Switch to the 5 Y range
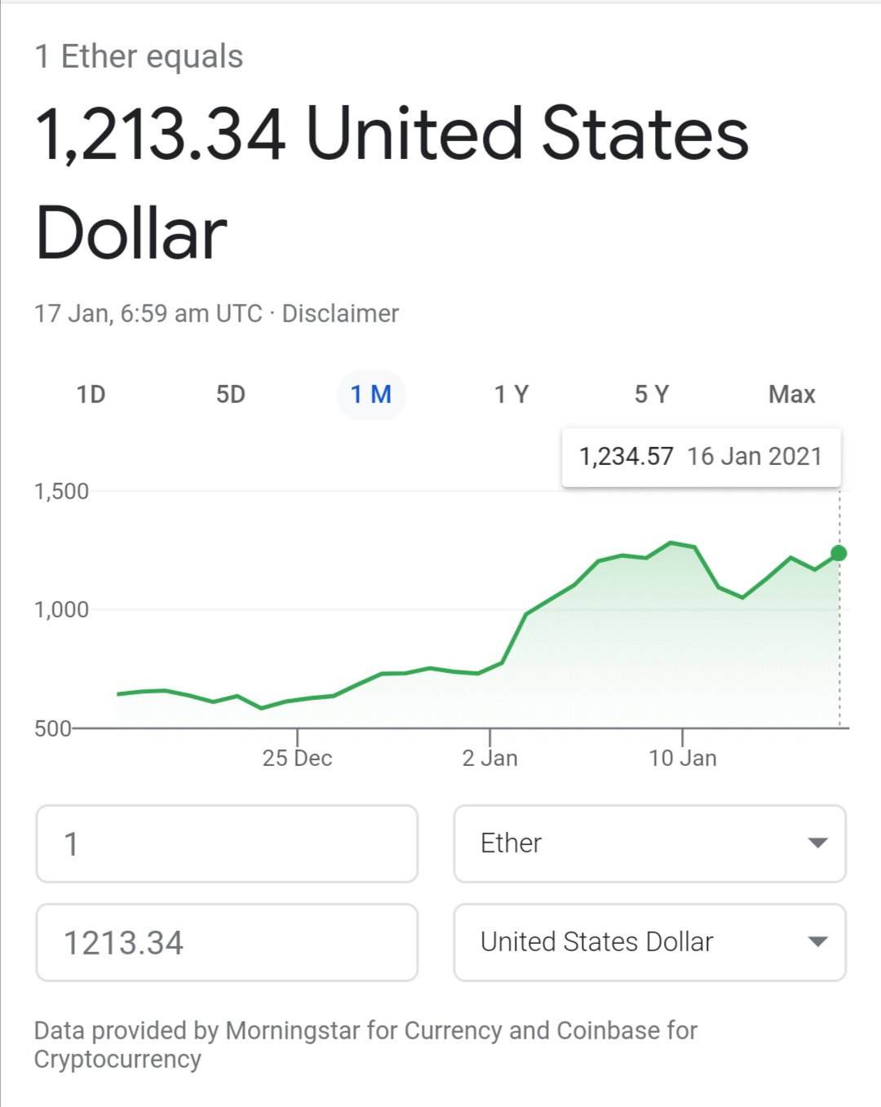Image resolution: width=881 pixels, height=1107 pixels. pyautogui.click(x=652, y=395)
